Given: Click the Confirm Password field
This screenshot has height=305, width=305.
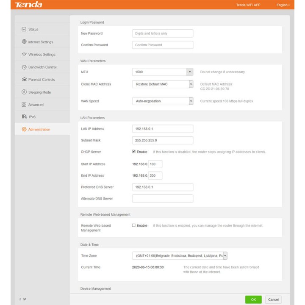Looking at the screenshot, I should click(x=163, y=45).
